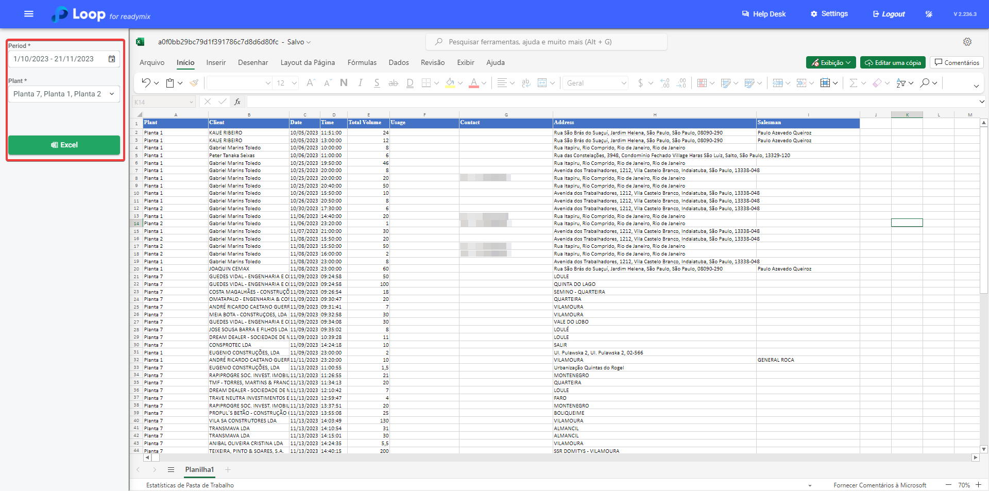Click the Sort and Filter icon

(x=901, y=83)
